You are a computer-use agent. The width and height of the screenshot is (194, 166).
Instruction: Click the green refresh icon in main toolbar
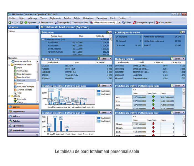[x=22, y=23]
